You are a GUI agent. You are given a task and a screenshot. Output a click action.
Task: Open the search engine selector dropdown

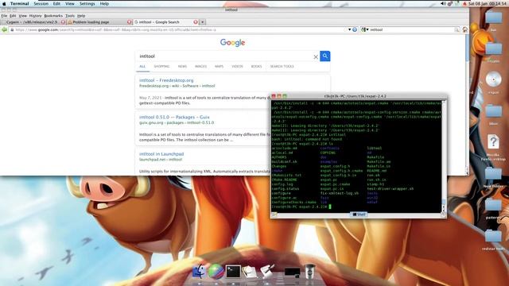365,30
